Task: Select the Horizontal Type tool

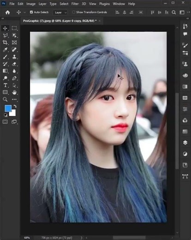Action: point(5,85)
